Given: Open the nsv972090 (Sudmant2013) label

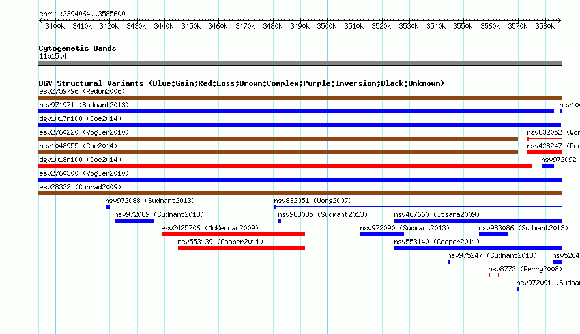Looking at the screenshot, I should (405, 228).
